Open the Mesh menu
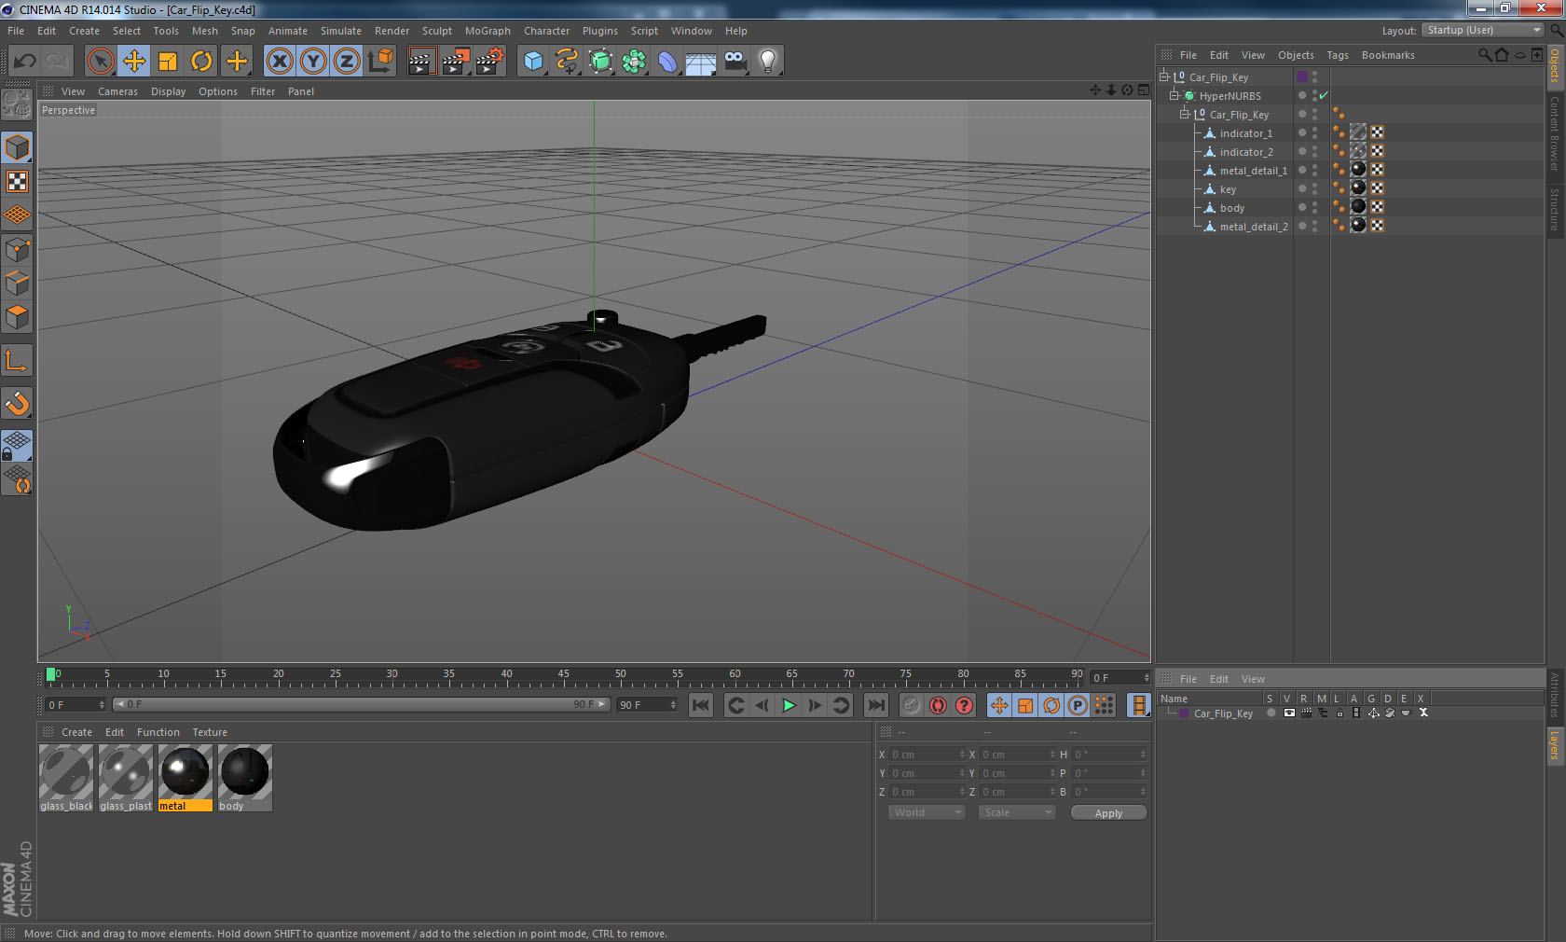 205,31
